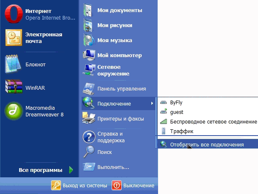Click the Справка и поддержка question icon
This screenshot has height=194, width=258.
(x=89, y=137)
